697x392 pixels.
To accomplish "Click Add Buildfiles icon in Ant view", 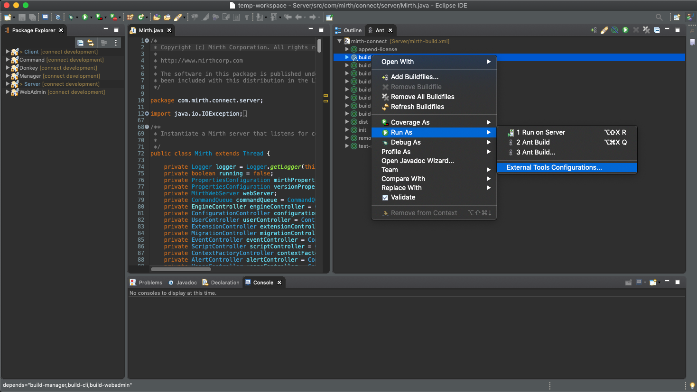I will (594, 30).
